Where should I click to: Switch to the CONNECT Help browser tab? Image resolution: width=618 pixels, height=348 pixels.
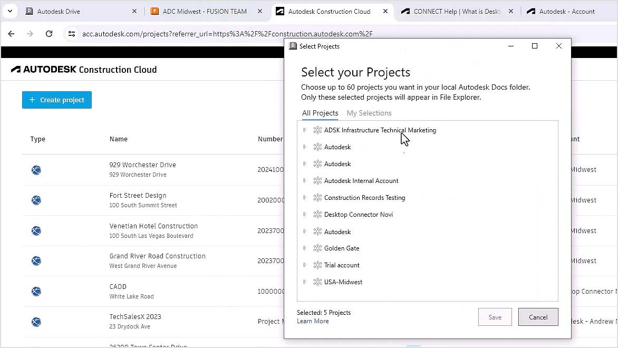(x=457, y=12)
